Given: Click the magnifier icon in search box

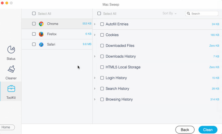Looking at the screenshot, I should tap(188, 13).
